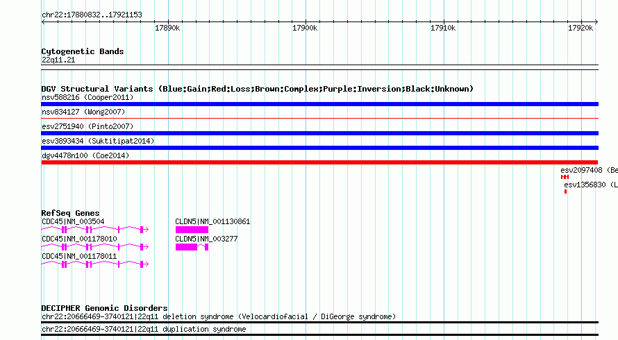Click the right arrowhead of the ruler

[596, 22]
